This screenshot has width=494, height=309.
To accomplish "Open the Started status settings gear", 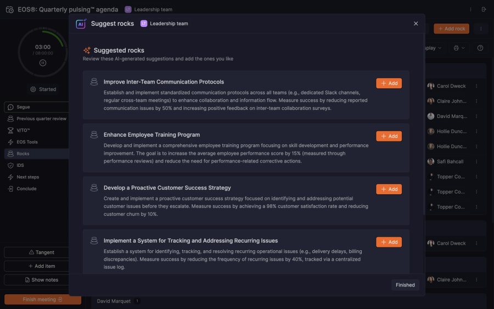I will point(33,89).
